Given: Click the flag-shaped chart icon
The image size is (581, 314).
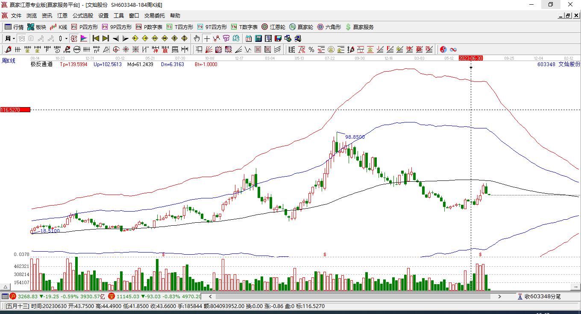Looking at the screenshot, I should pos(84,38).
